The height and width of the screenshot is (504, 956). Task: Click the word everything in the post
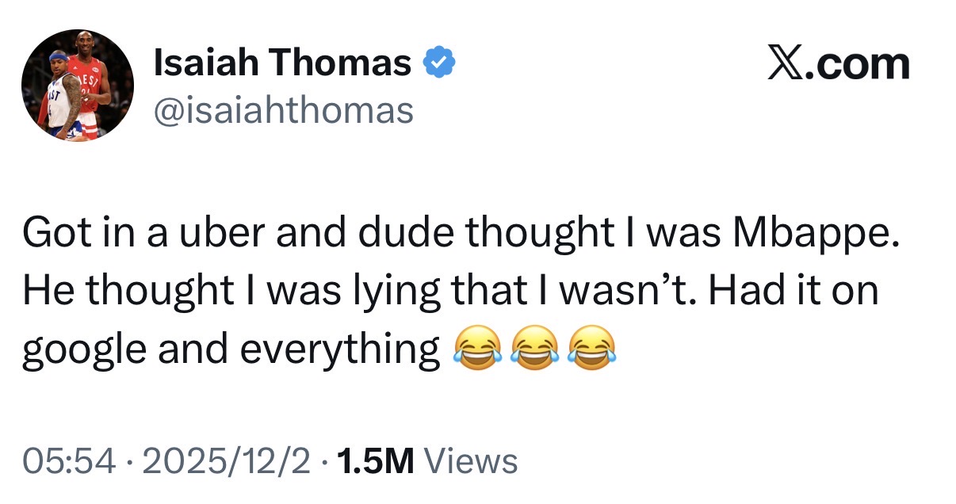coord(339,350)
